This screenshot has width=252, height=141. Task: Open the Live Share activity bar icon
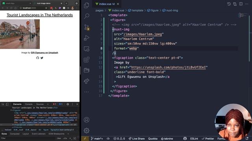pyautogui.click(x=87, y=81)
